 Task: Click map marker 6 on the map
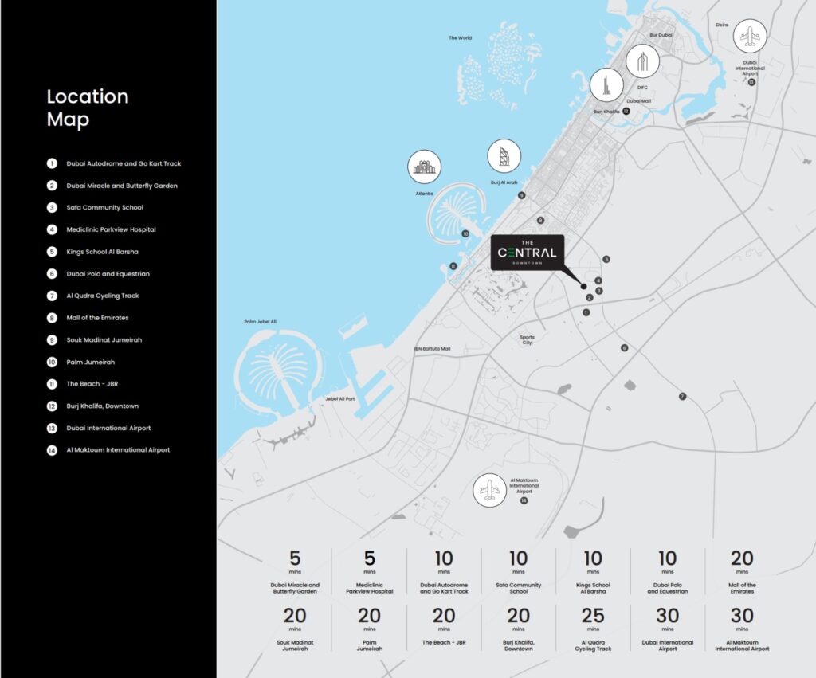624,347
